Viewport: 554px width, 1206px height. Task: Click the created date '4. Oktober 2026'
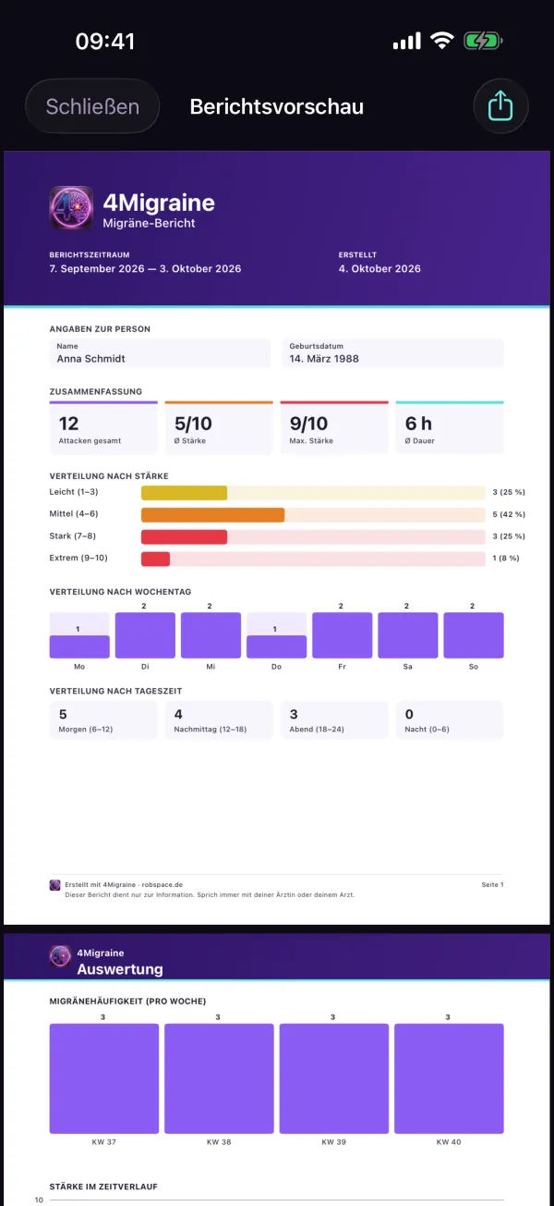pyautogui.click(x=379, y=269)
